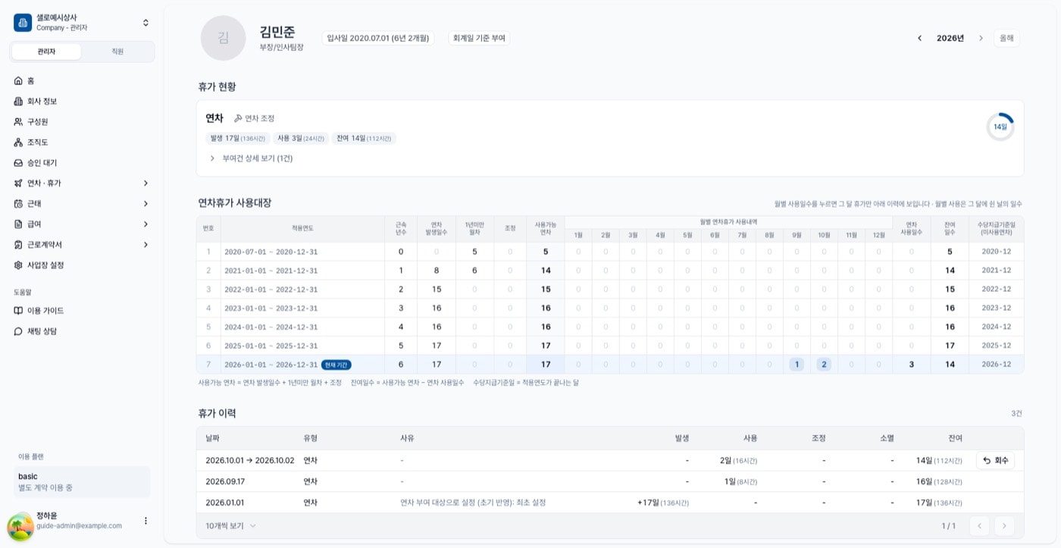Click the 잔여 14일 chip
This screenshot has height=548, width=1061.
tap(364, 139)
